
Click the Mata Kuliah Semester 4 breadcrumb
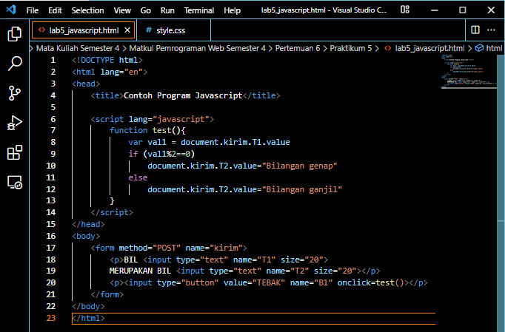(78, 48)
